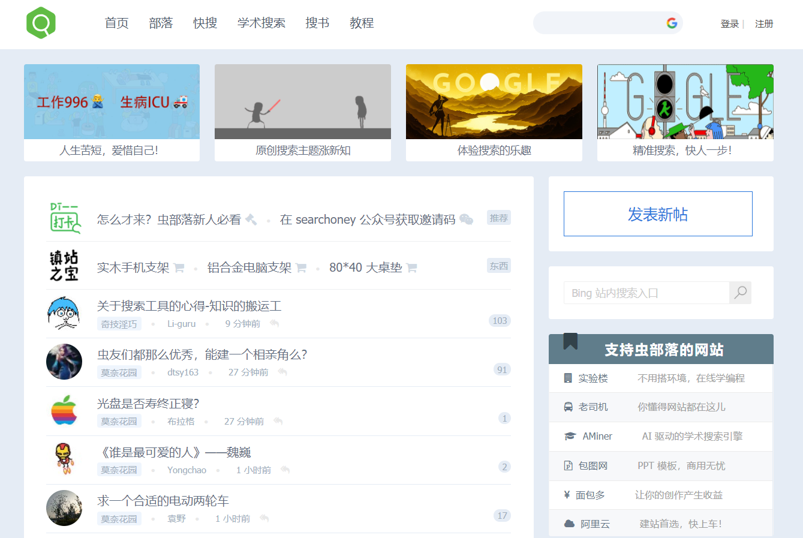Screen dimensions: 803x538
Task: Click reply arrow icon in dtsy163's post row
Action: click(282, 372)
